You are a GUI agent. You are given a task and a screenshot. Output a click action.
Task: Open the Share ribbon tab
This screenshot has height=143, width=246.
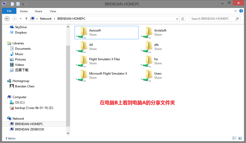39,11
